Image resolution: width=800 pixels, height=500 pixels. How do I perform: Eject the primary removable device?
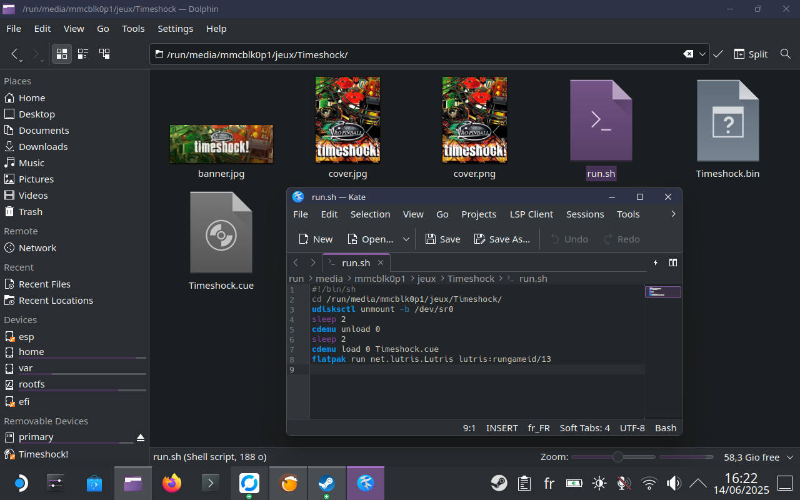[141, 437]
